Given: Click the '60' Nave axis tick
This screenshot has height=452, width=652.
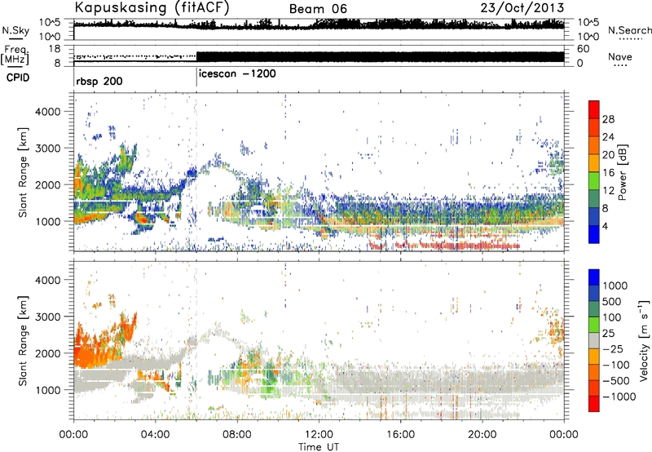Looking at the screenshot, I should coord(584,49).
